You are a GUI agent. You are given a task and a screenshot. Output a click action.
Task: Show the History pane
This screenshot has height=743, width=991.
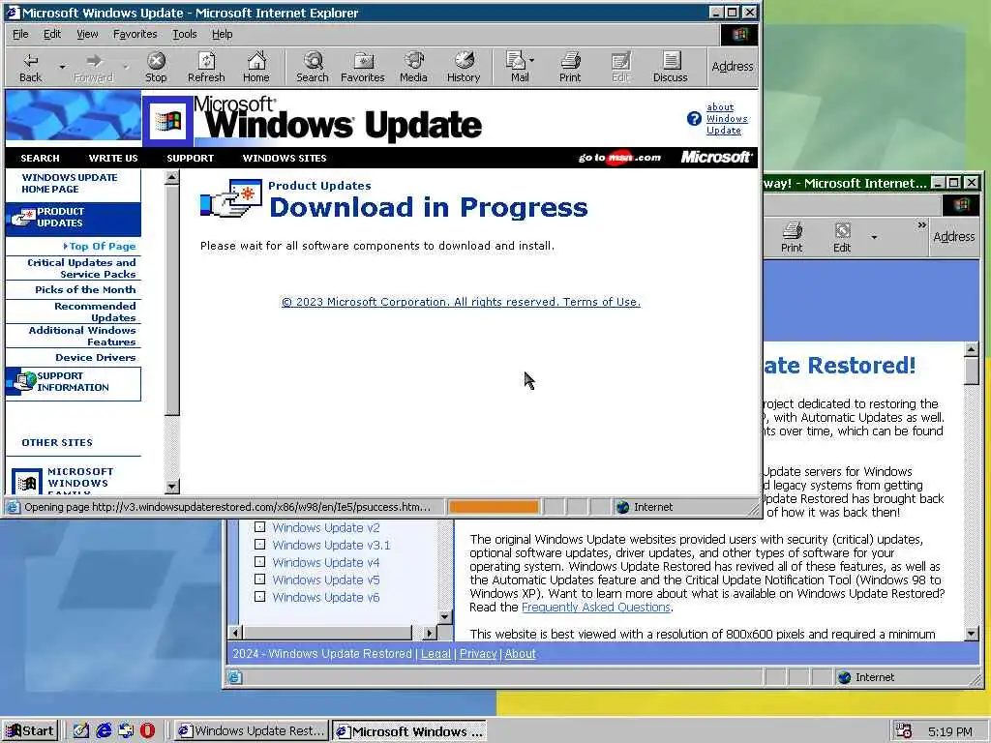(464, 67)
